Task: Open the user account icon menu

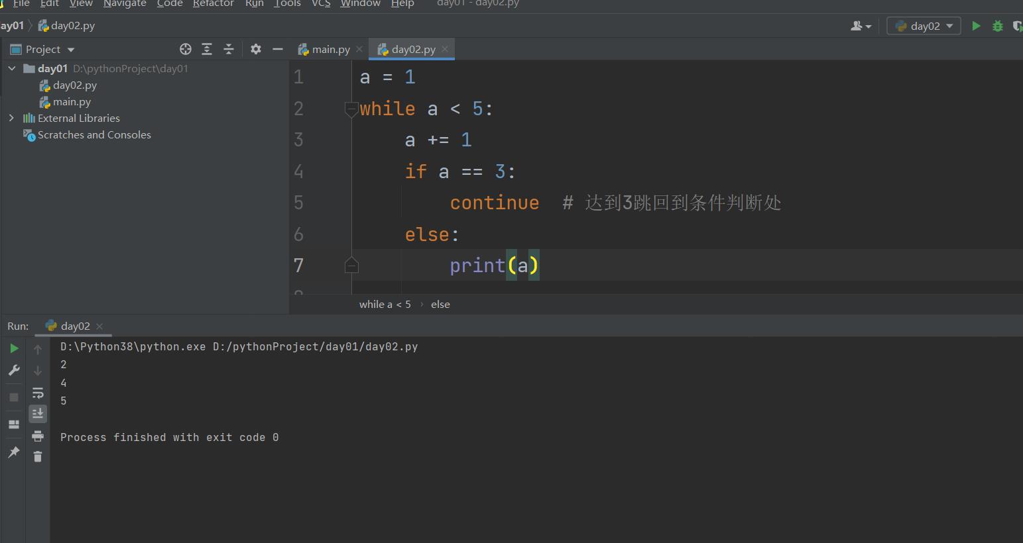Action: [861, 26]
